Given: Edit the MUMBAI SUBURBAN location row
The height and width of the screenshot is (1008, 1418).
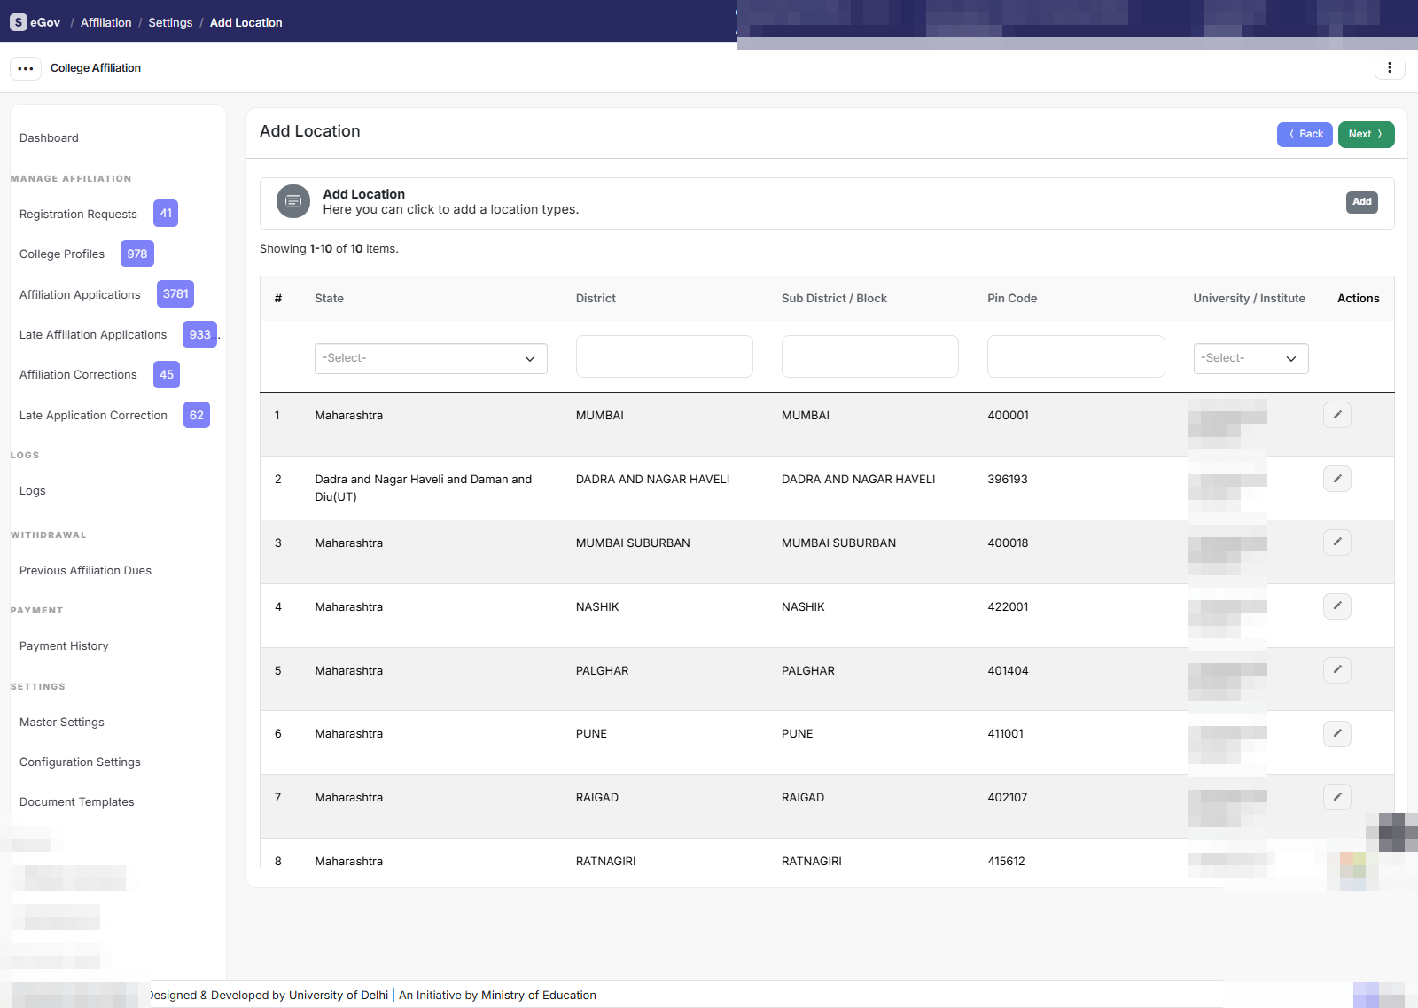Looking at the screenshot, I should [1337, 542].
